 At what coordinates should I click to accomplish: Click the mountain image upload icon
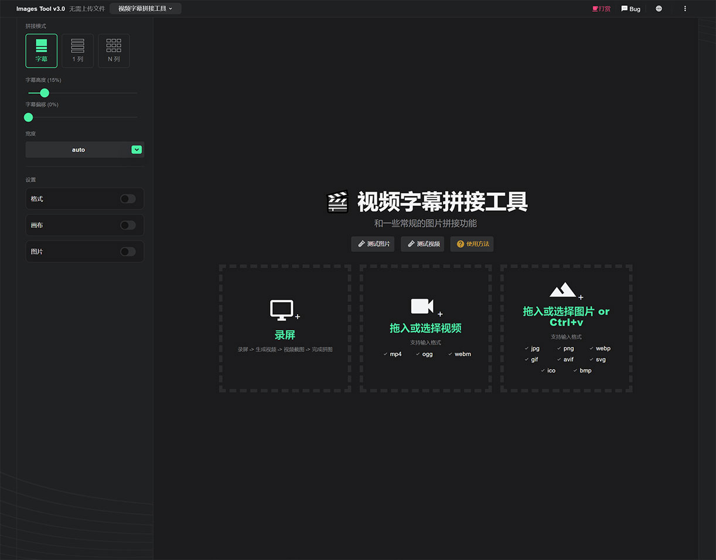pos(563,290)
